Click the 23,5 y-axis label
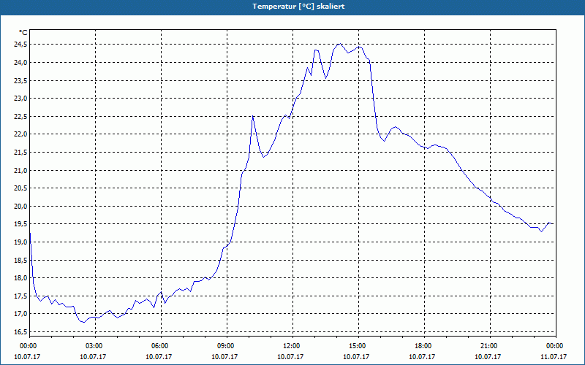This screenshot has width=585, height=365. (20, 80)
